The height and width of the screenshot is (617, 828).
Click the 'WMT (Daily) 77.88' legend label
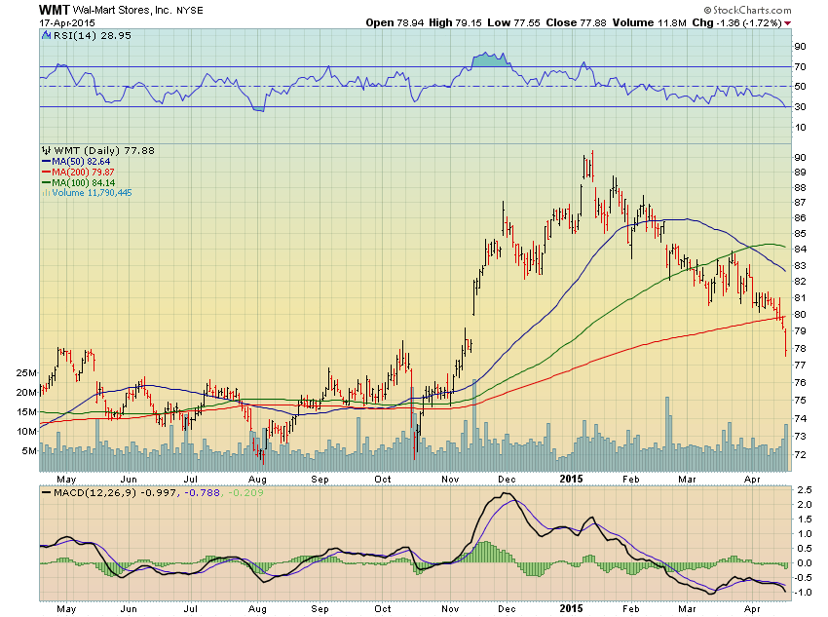(x=104, y=150)
